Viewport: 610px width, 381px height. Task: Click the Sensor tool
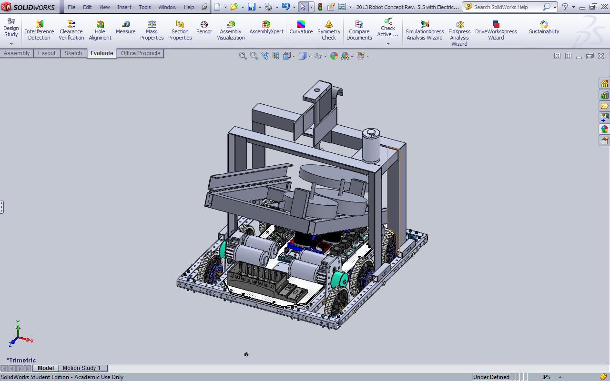[x=204, y=28]
